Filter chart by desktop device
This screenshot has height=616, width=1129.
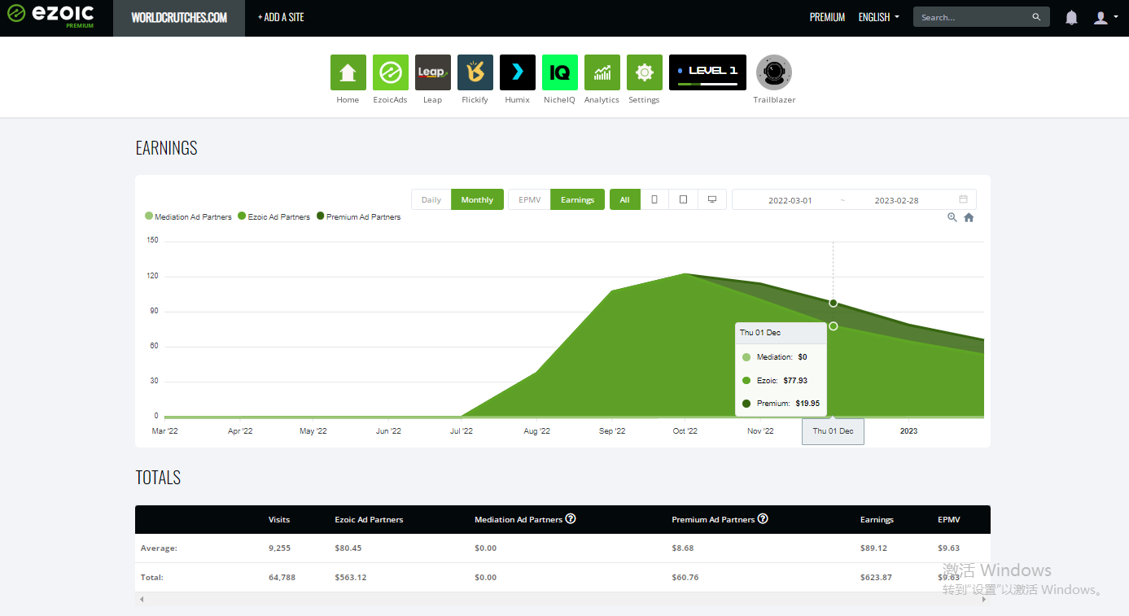[712, 199]
